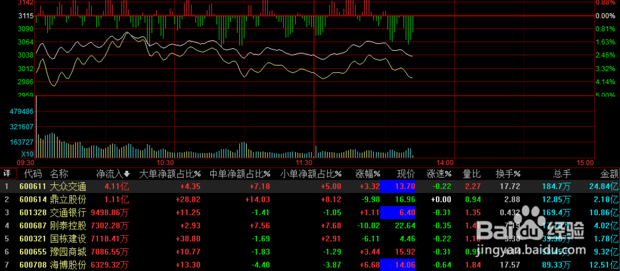Select stock name 豫园商城
The height and width of the screenshot is (271, 620).
[68, 252]
